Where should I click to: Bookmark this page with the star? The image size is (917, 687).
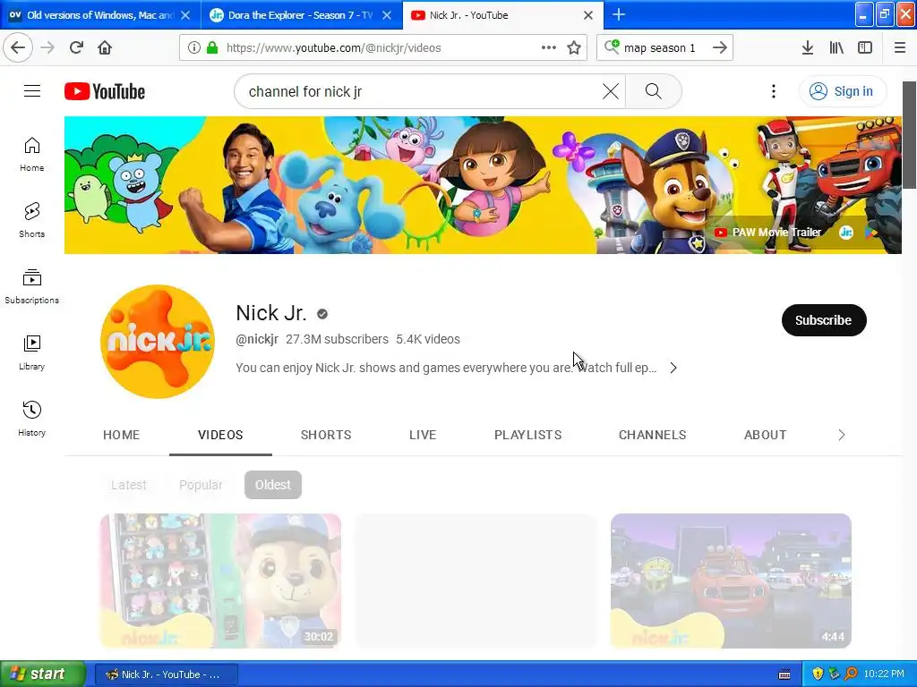click(x=574, y=47)
